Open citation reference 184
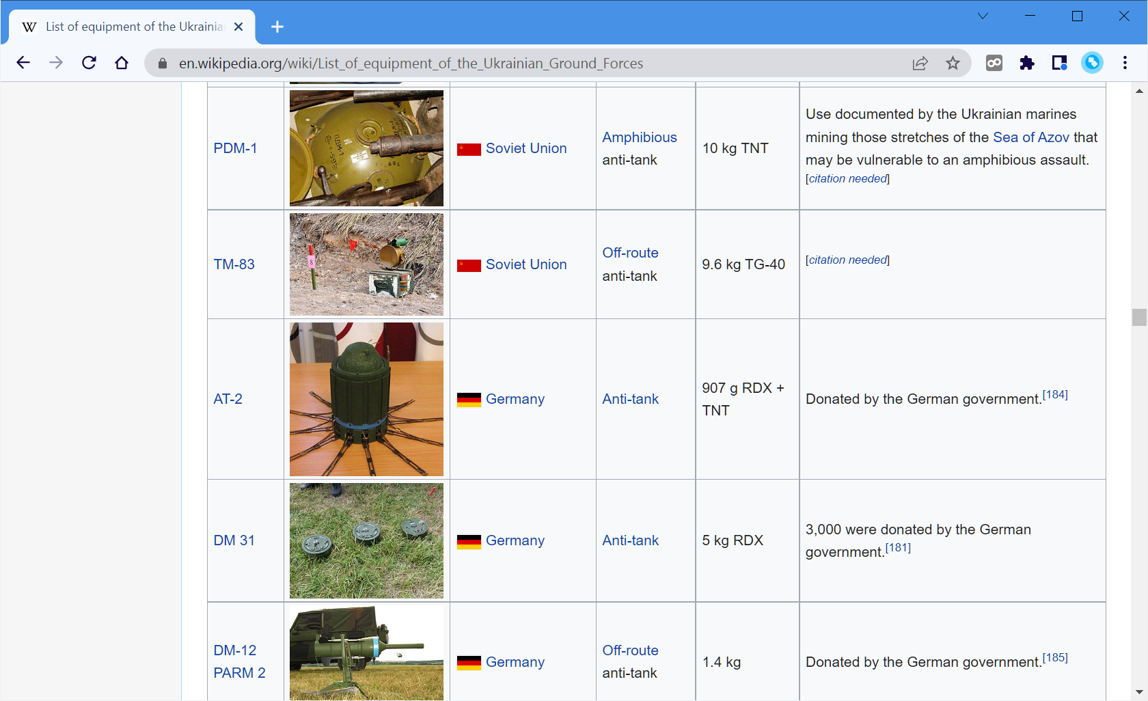The width and height of the screenshot is (1148, 701). [1055, 395]
